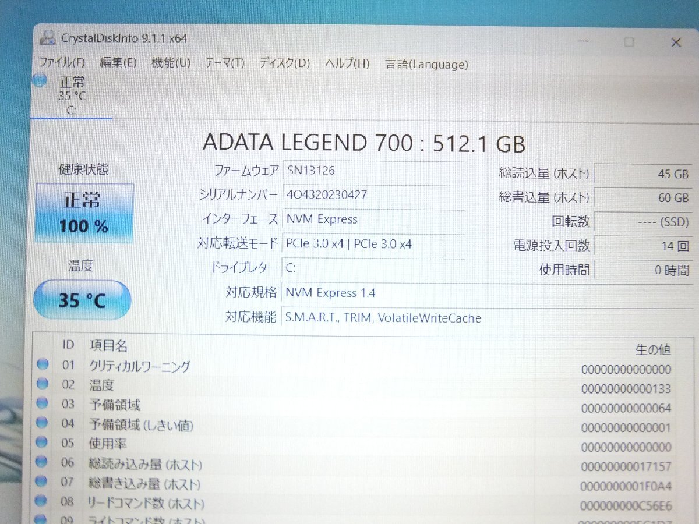Click the ADATA LEGEND 700 : 512.1 GB title
The height and width of the screenshot is (524, 699).
tap(363, 143)
